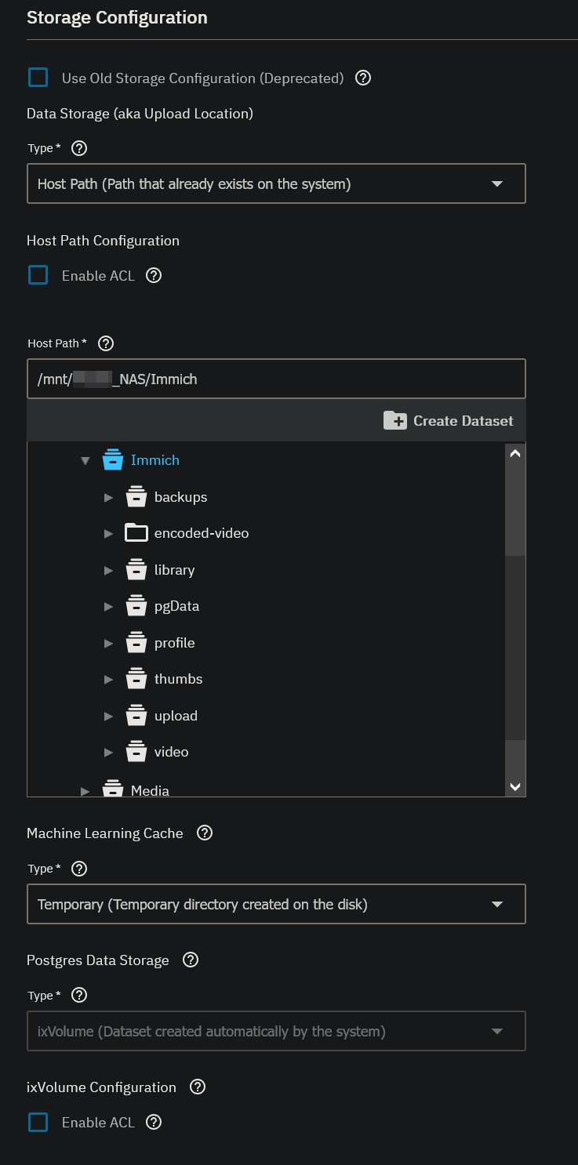Open the Machine Learning Cache Type dropdown
This screenshot has height=1165, width=578.
point(276,905)
